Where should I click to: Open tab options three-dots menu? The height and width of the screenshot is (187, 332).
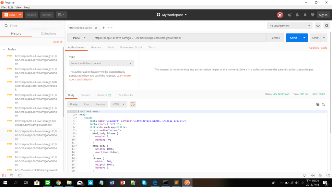110,28
